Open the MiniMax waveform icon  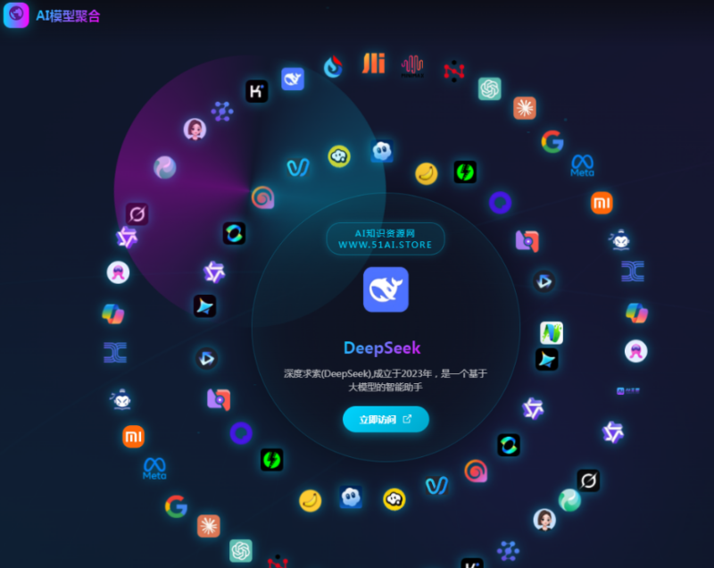click(412, 66)
